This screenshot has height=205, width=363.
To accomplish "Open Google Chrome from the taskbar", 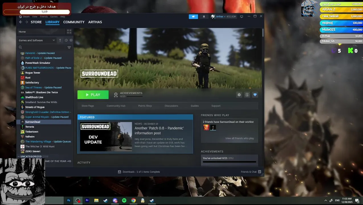I will 134,200.
